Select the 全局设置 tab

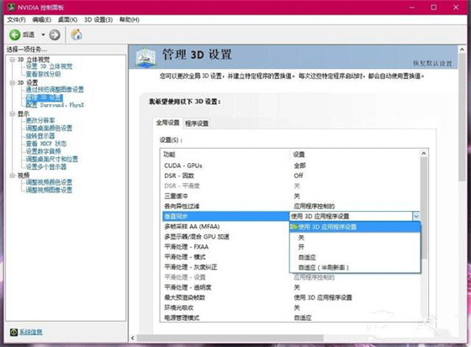click(167, 123)
